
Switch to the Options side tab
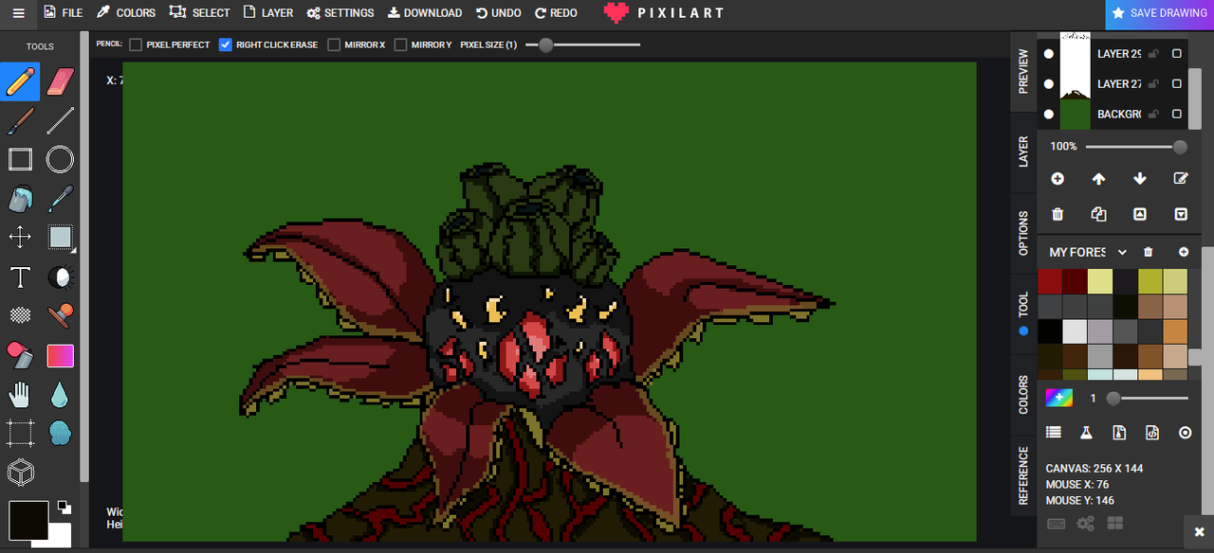(x=1023, y=233)
